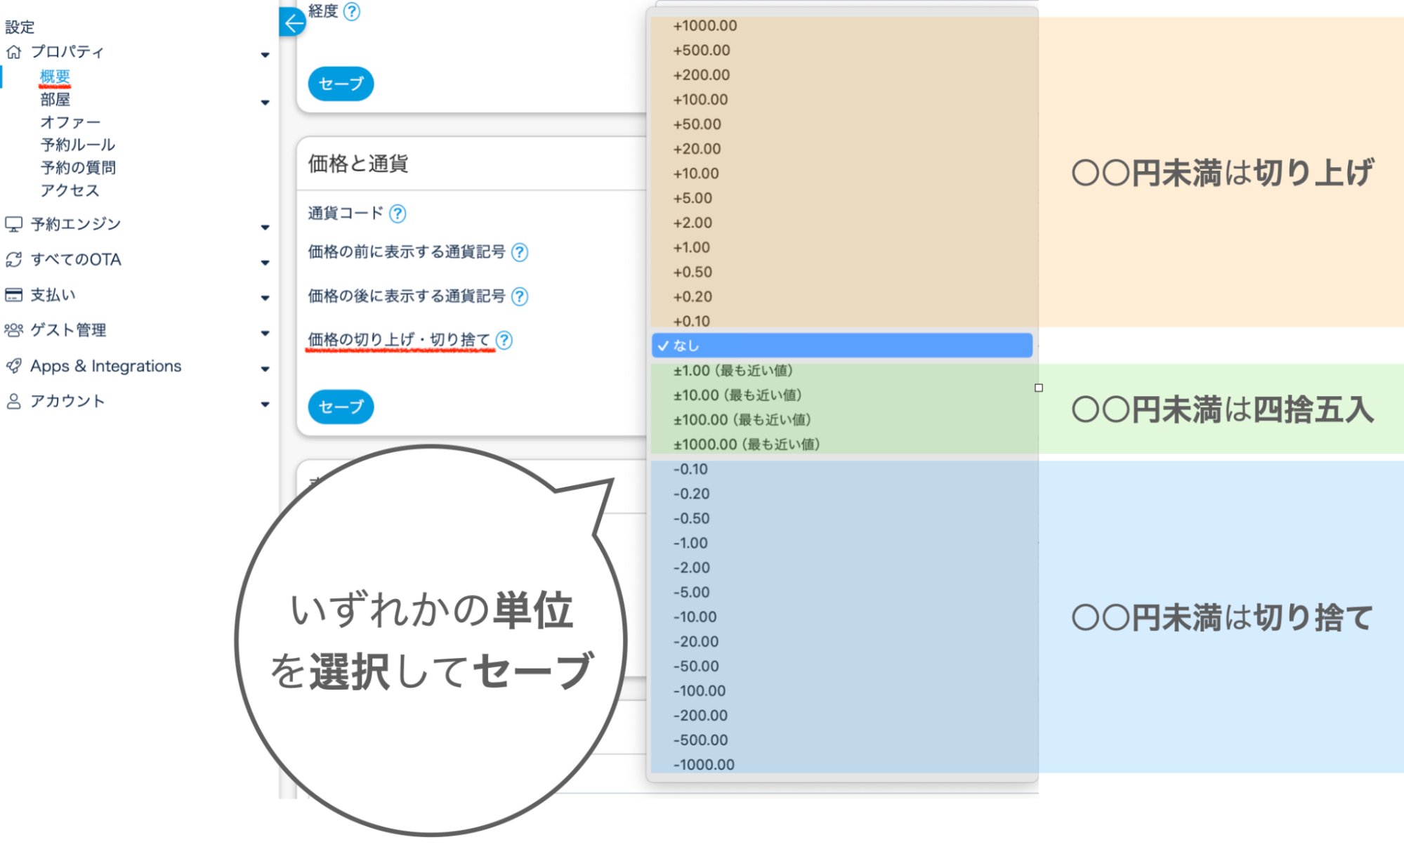Open 概要 in the sidebar
The height and width of the screenshot is (847, 1404).
(x=55, y=77)
